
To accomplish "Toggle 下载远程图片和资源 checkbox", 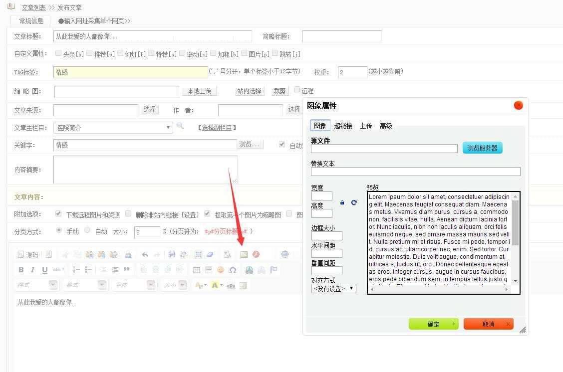I will pyautogui.click(x=58, y=213).
